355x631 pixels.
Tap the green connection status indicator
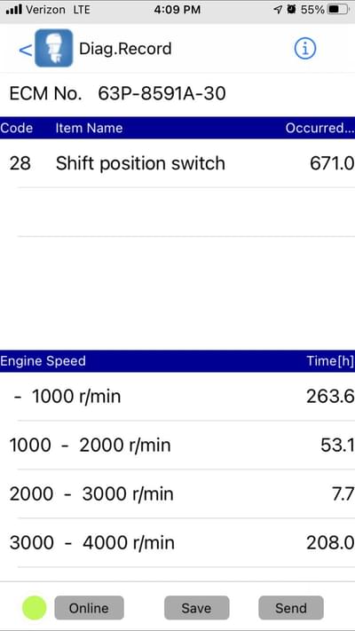(x=35, y=608)
